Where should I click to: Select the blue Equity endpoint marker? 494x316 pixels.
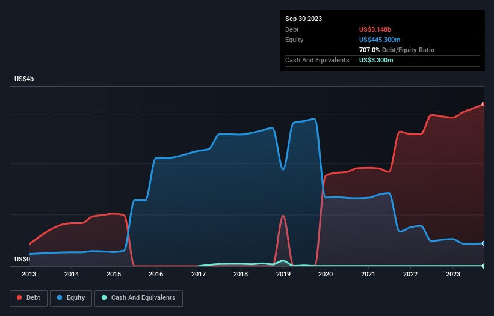pos(484,243)
